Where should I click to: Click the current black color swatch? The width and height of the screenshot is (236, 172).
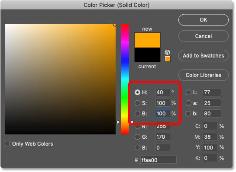click(147, 55)
